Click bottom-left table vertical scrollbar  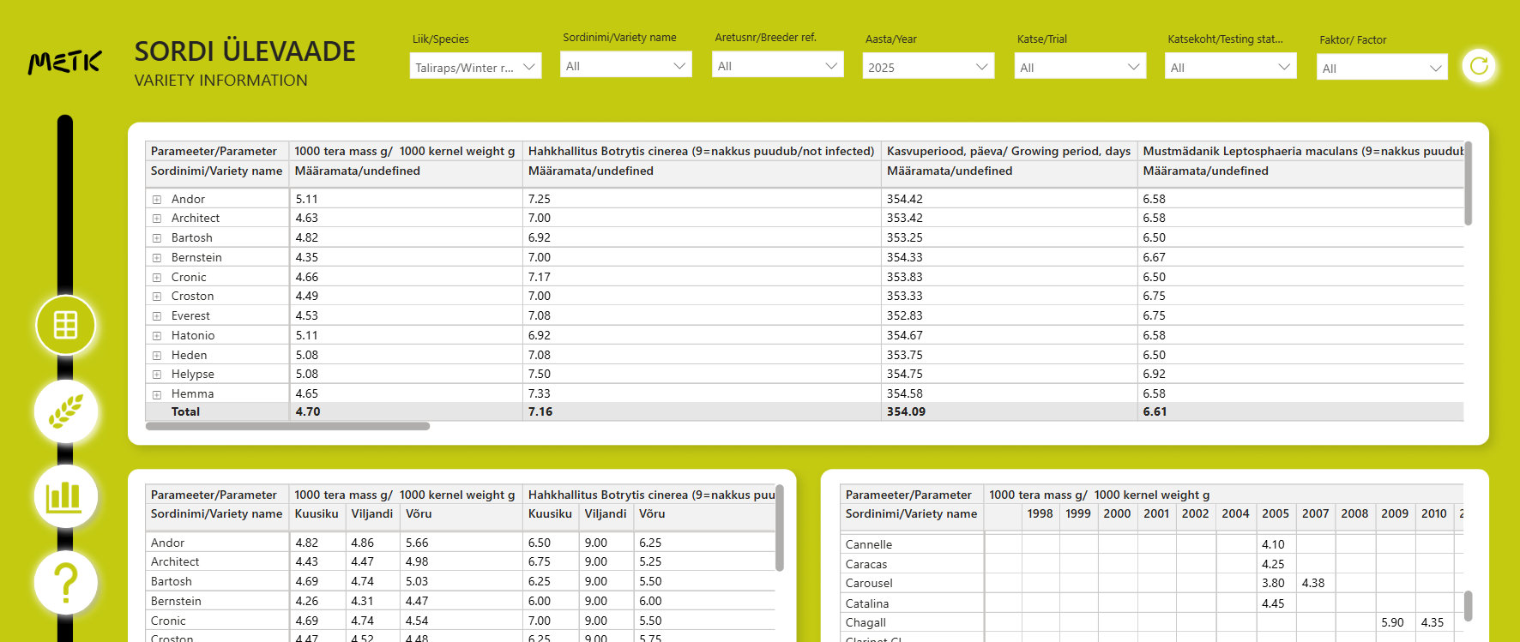pyautogui.click(x=779, y=528)
